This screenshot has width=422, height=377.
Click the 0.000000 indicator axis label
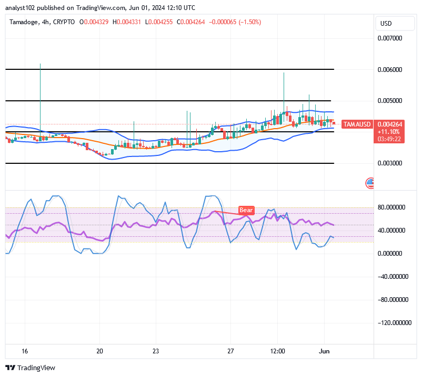[x=390, y=254]
